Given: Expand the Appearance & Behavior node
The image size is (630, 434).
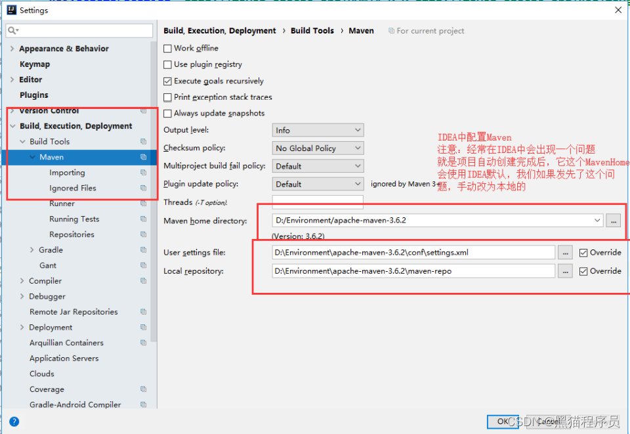Looking at the screenshot, I should (12, 49).
